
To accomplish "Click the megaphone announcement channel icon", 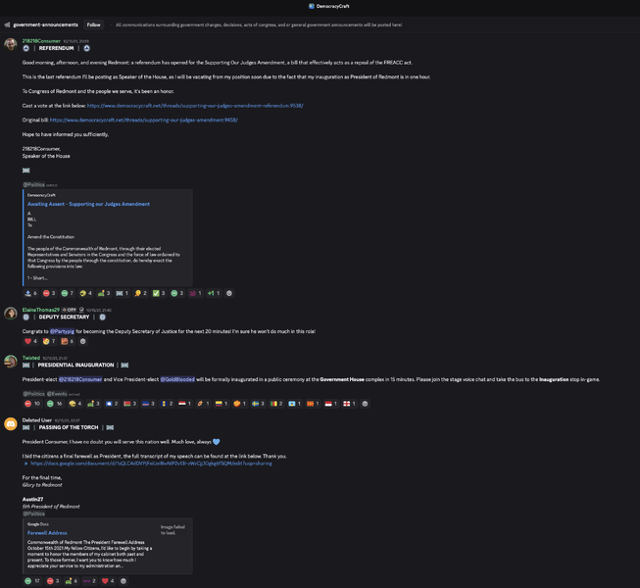I will [7, 24].
